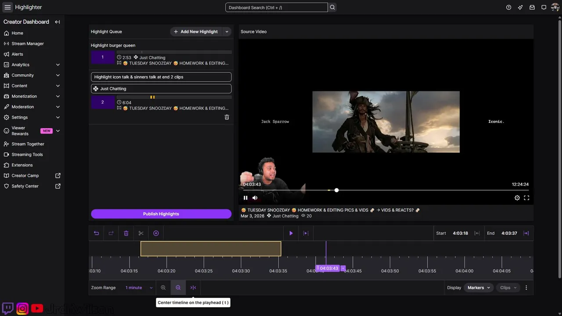This screenshot has height=316, width=562.
Task: Click the 04:03:43 playhead marker
Action: point(328,268)
